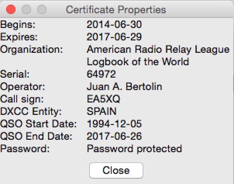Click the Logbook of the World line
The height and width of the screenshot is (184, 234).
click(138, 62)
